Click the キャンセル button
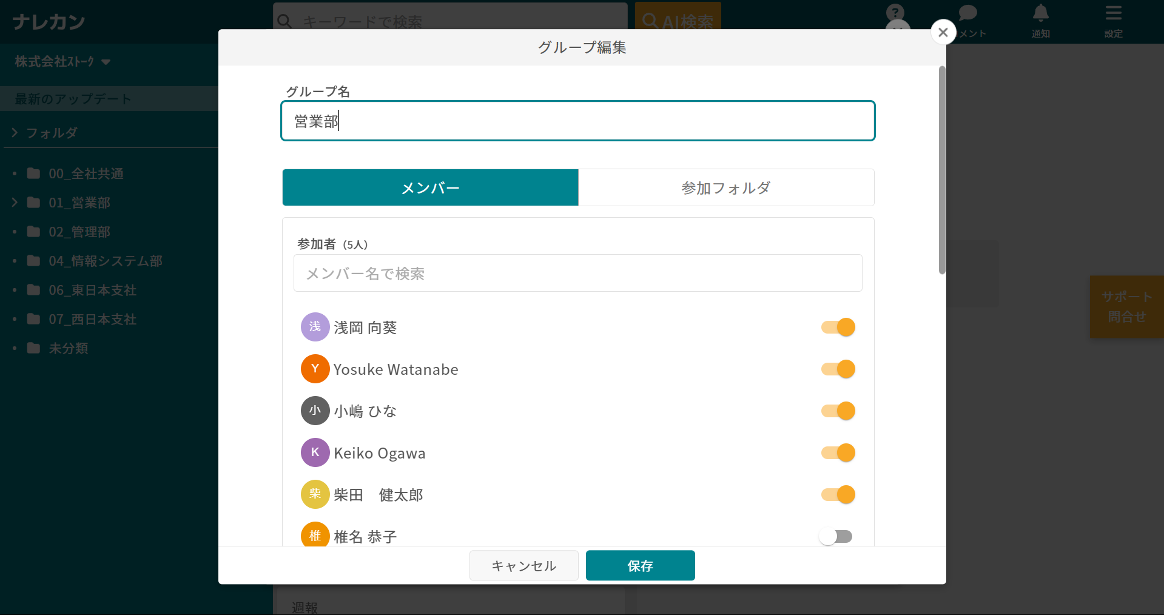The image size is (1164, 615). [x=524, y=565]
